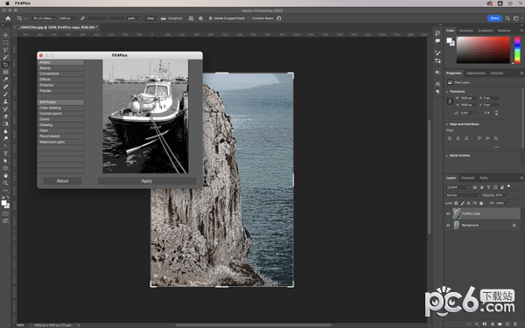
Task: Collapse the Align and Distribute section
Action: [x=447, y=124]
